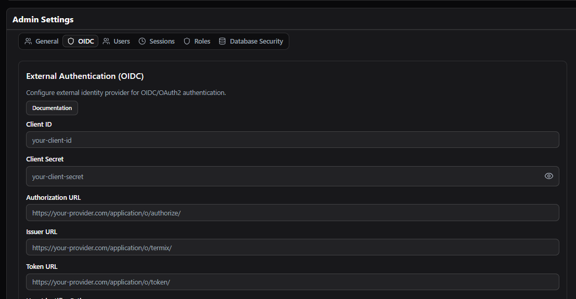The image size is (576, 299).
Task: Click the clock icon on the Sessions tab
Action: click(x=142, y=41)
